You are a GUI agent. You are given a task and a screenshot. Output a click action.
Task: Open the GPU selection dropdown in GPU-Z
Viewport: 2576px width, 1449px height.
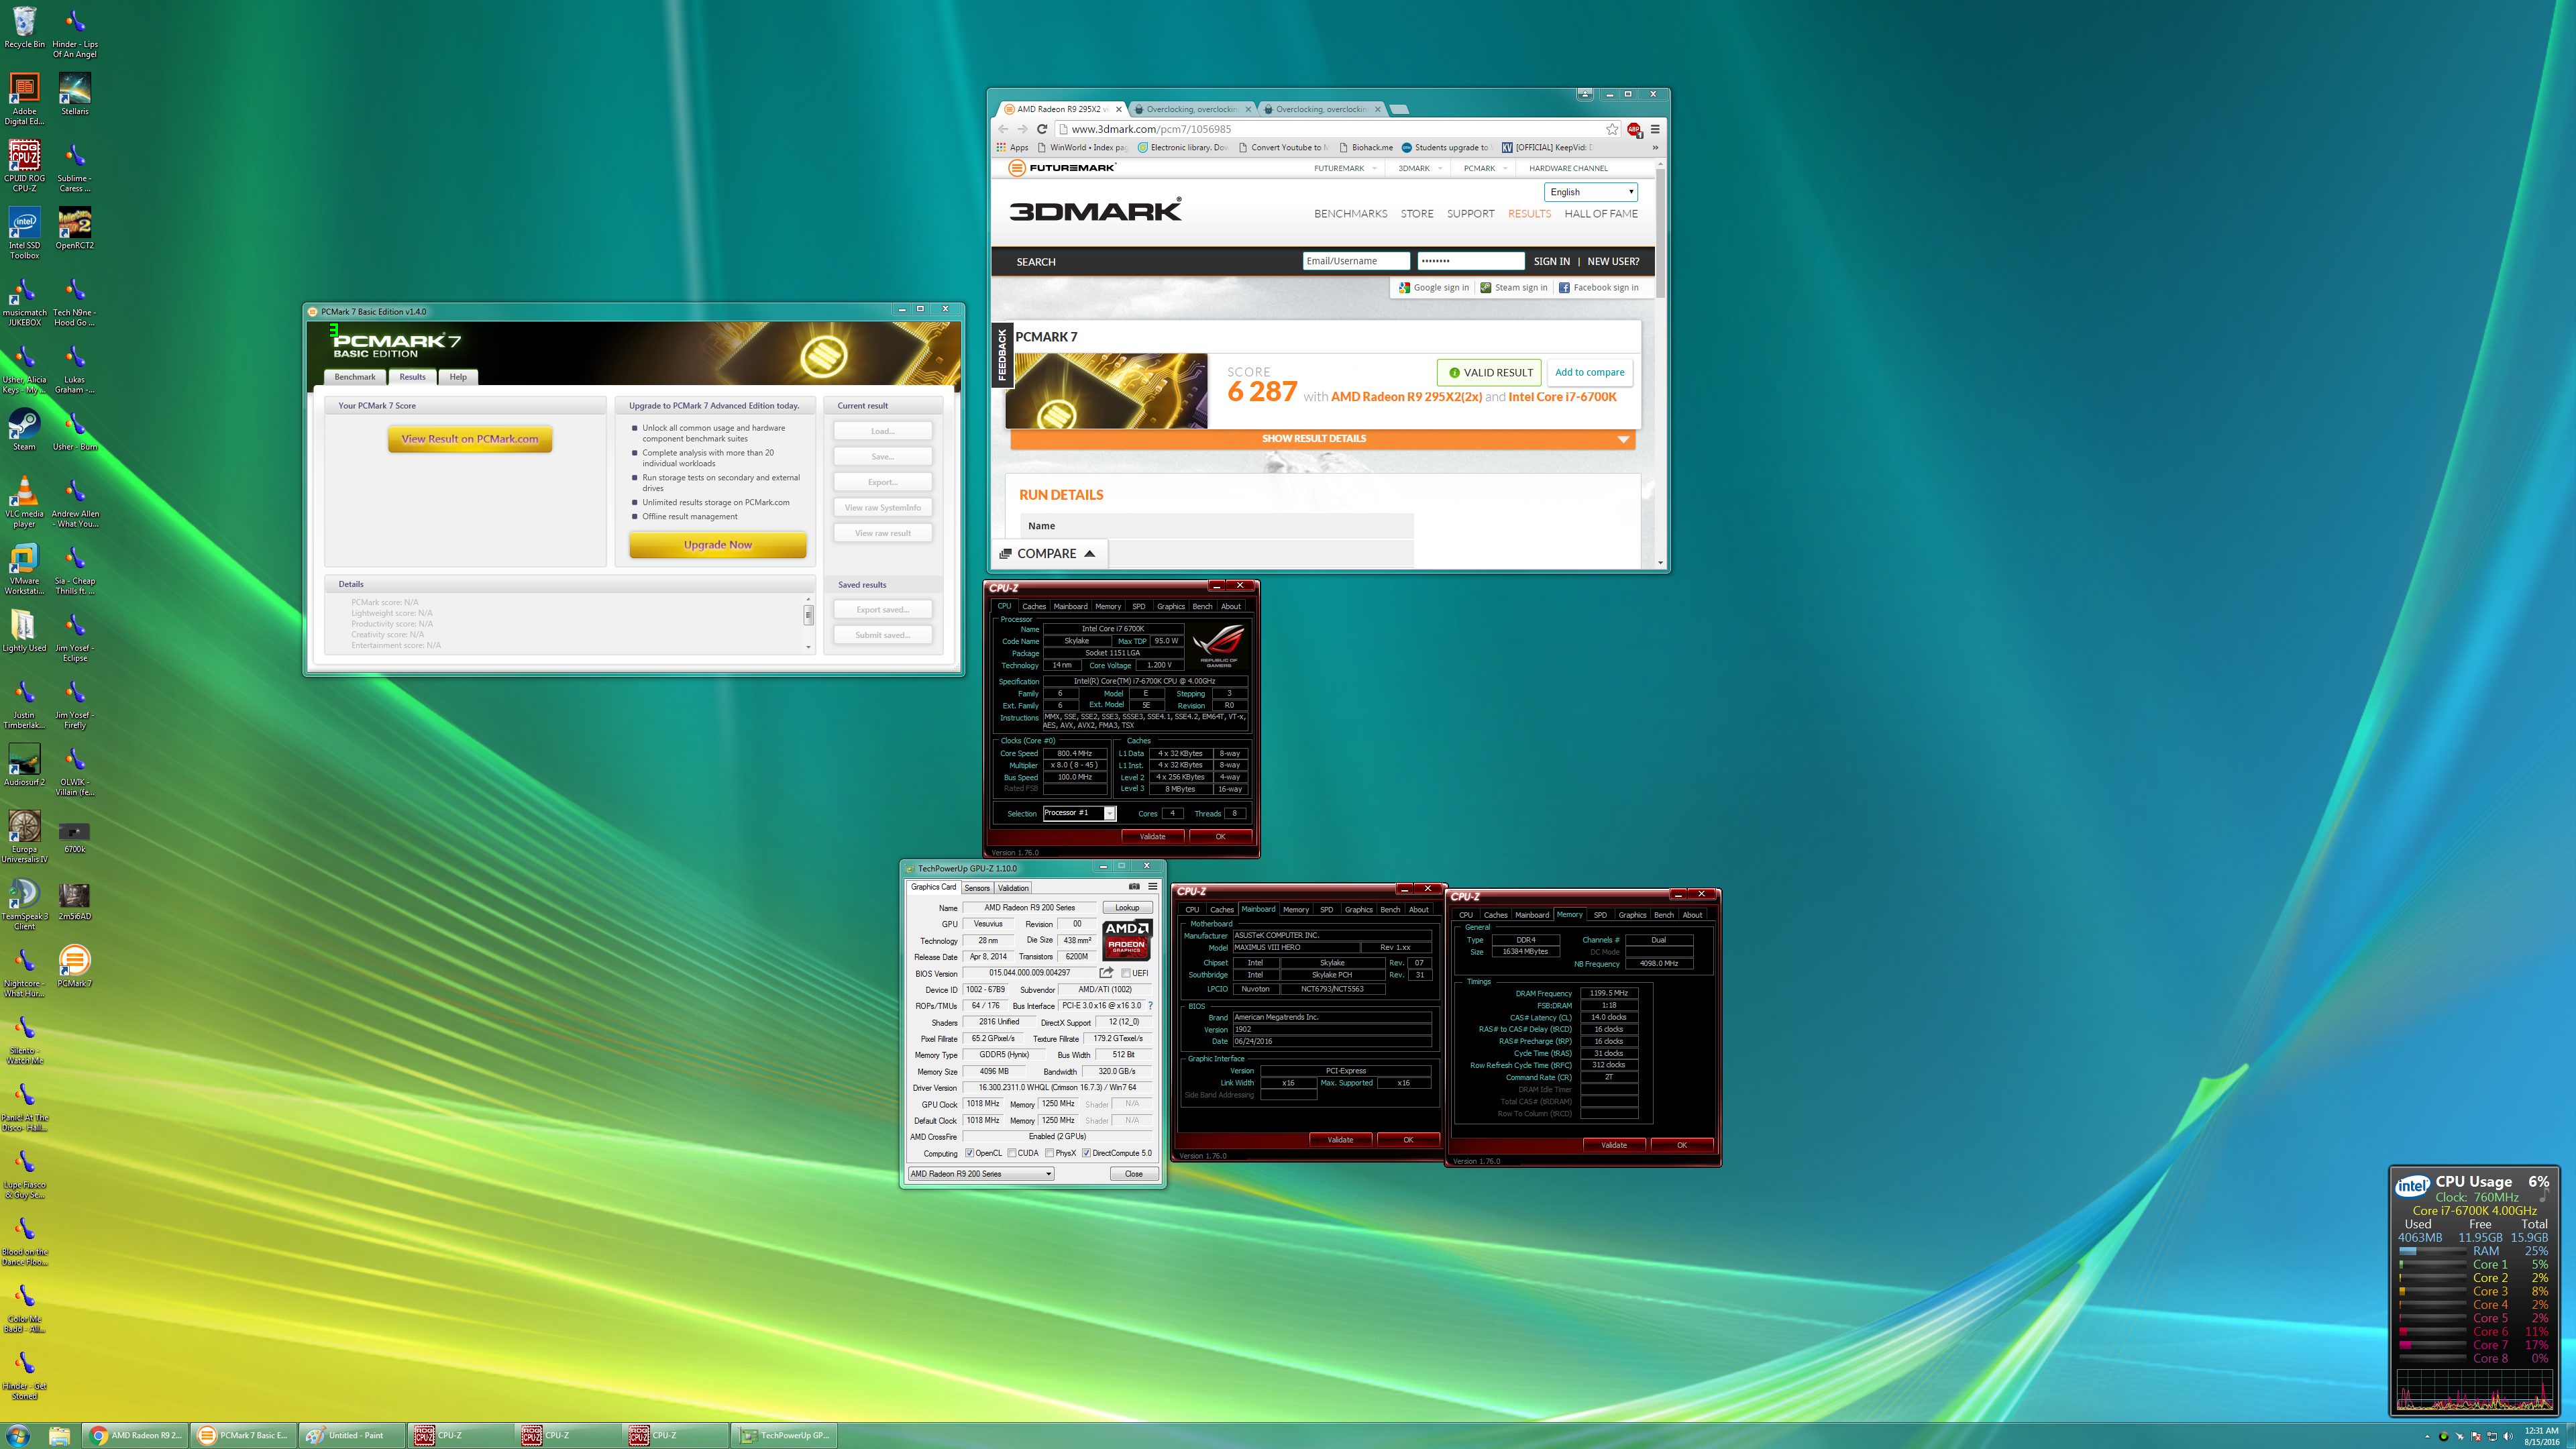pyautogui.click(x=980, y=1173)
